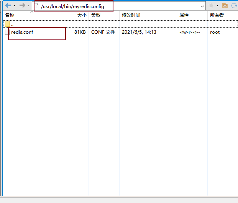
Task: Sort by the 大小 column header
Action: point(74,15)
